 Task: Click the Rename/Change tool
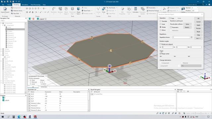(x=153, y=11)
